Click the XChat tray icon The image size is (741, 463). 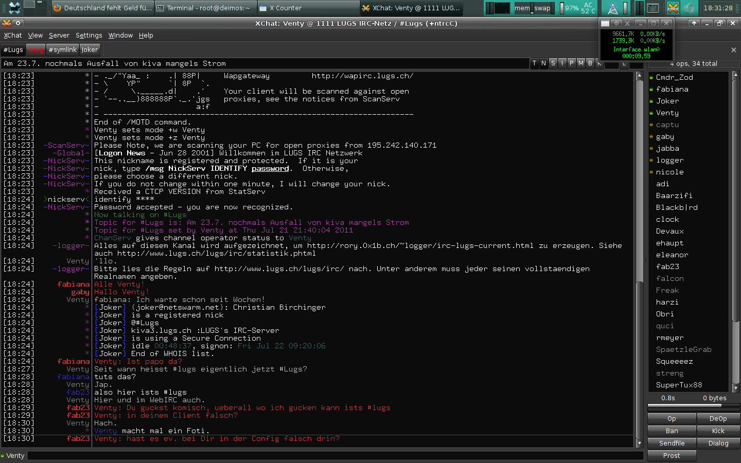tap(673, 8)
